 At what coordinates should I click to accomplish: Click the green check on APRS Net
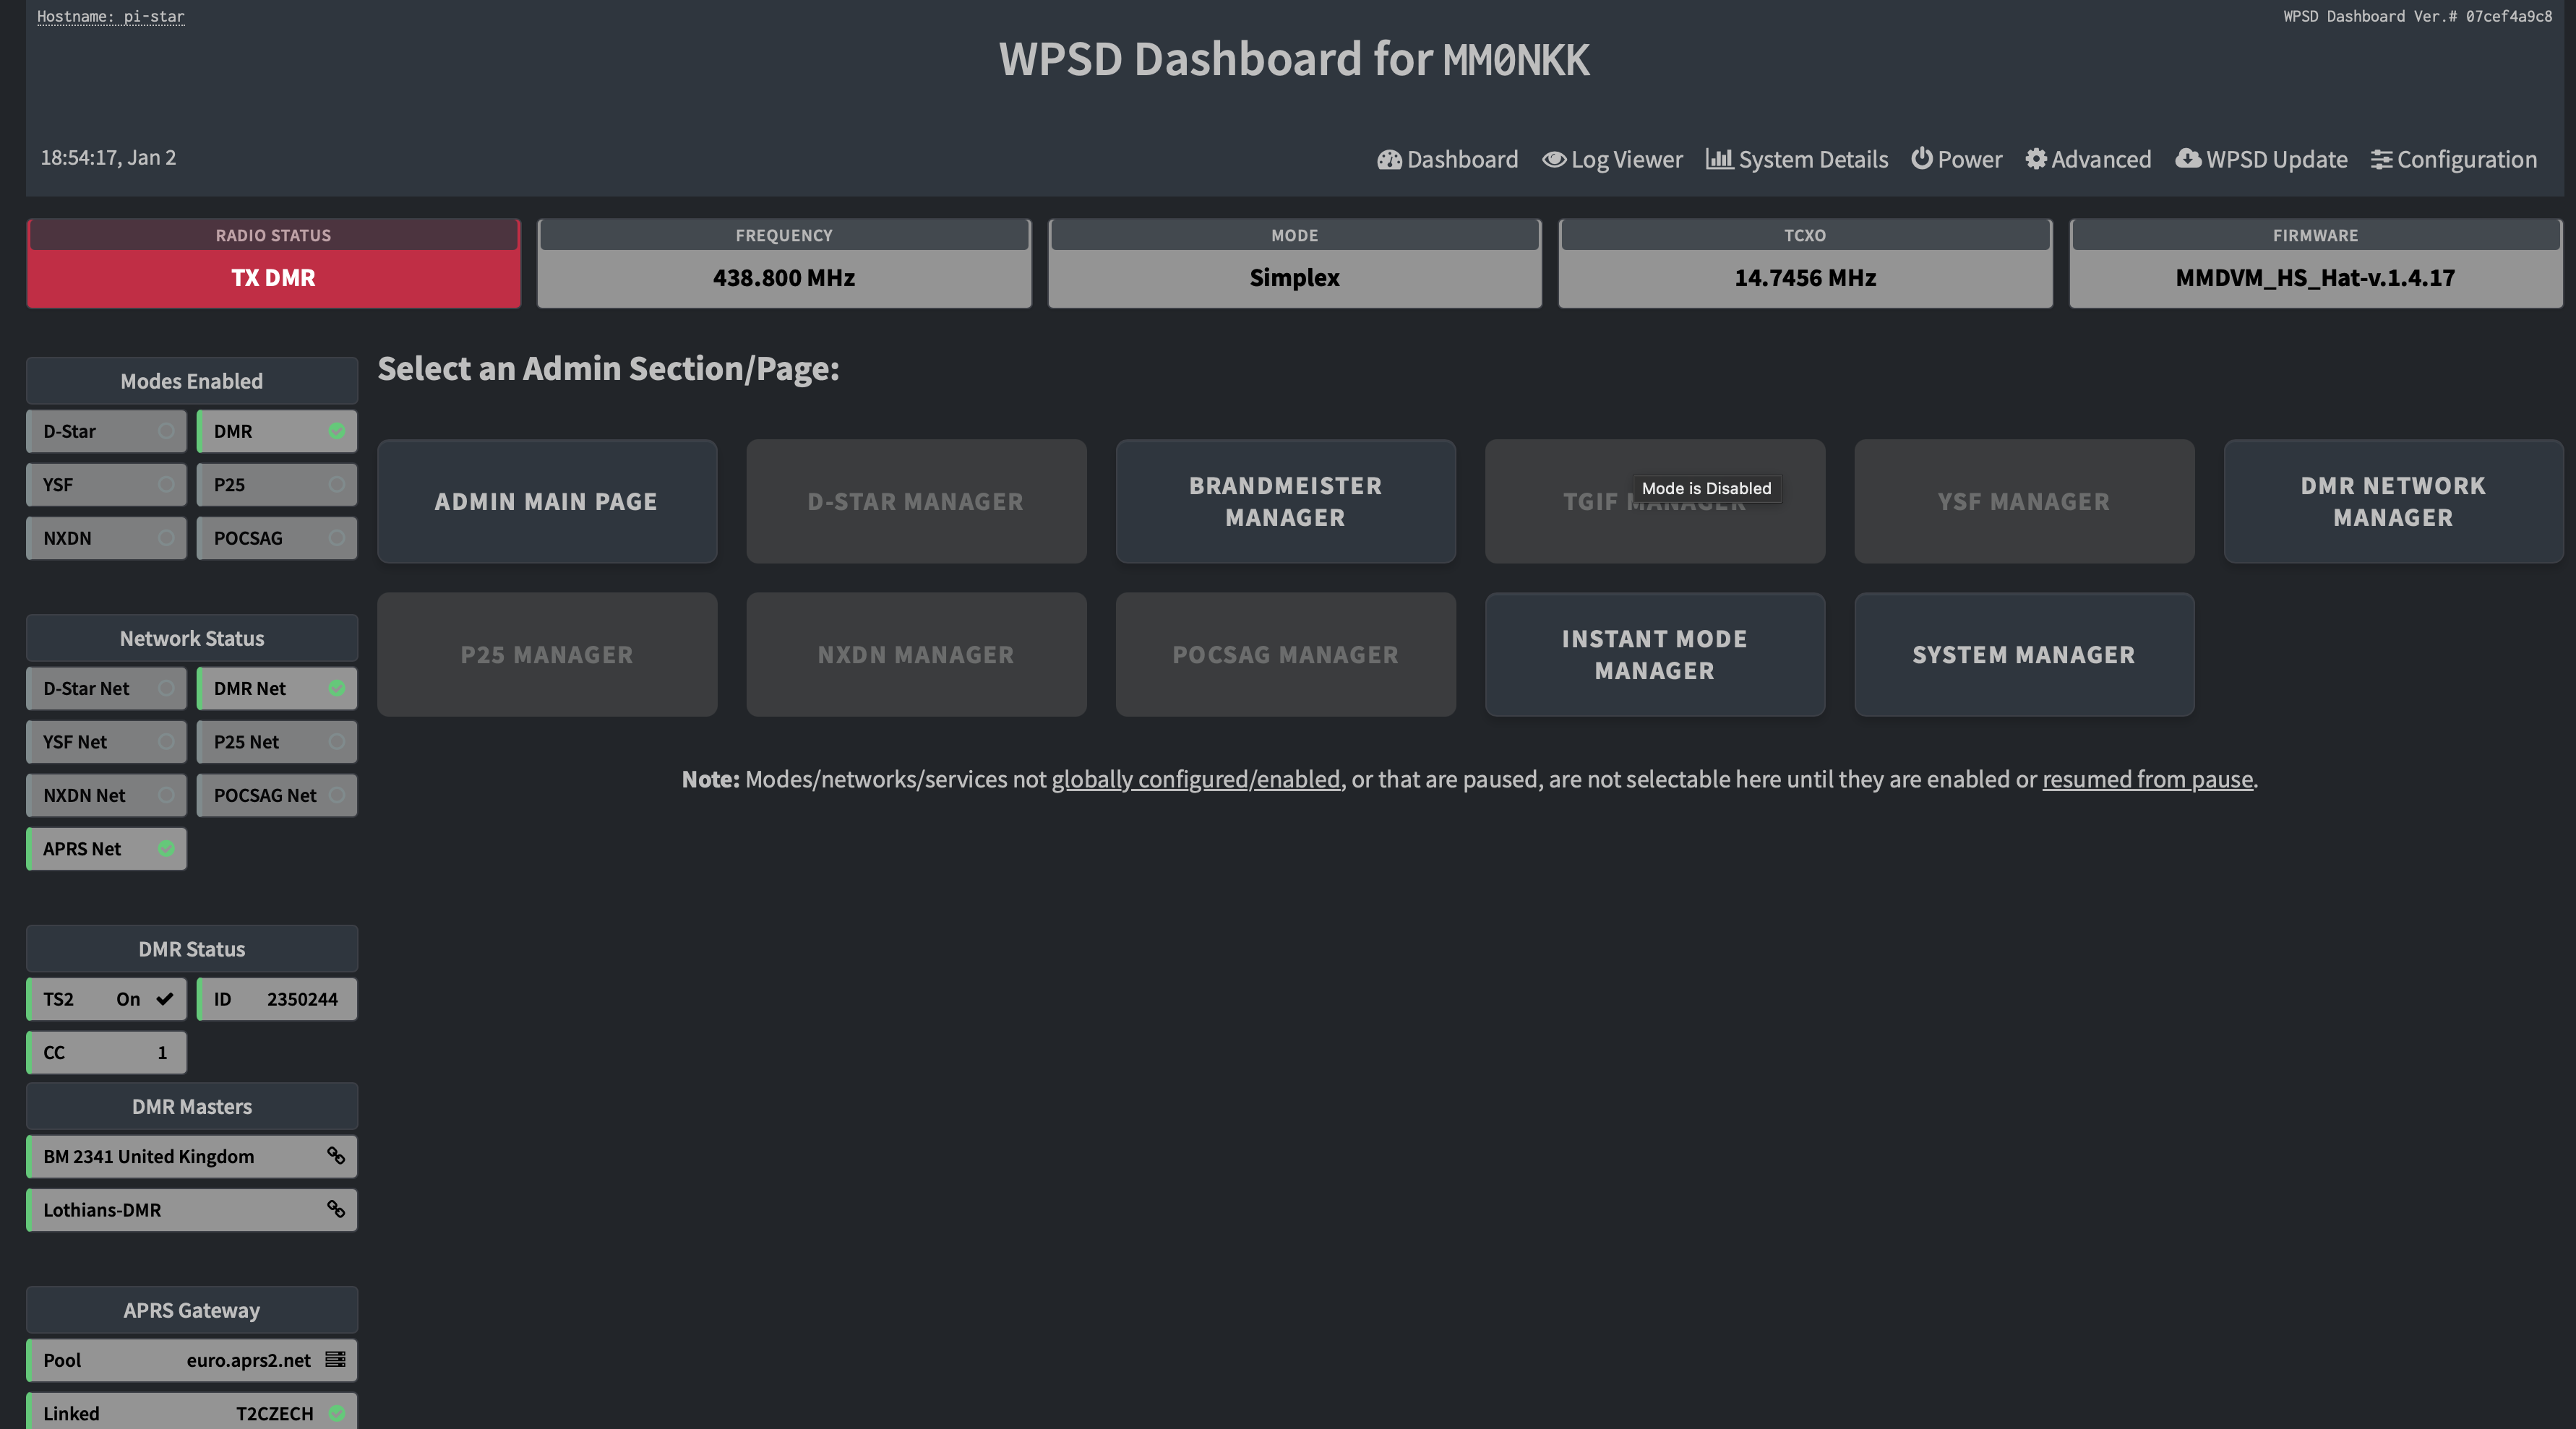click(166, 848)
